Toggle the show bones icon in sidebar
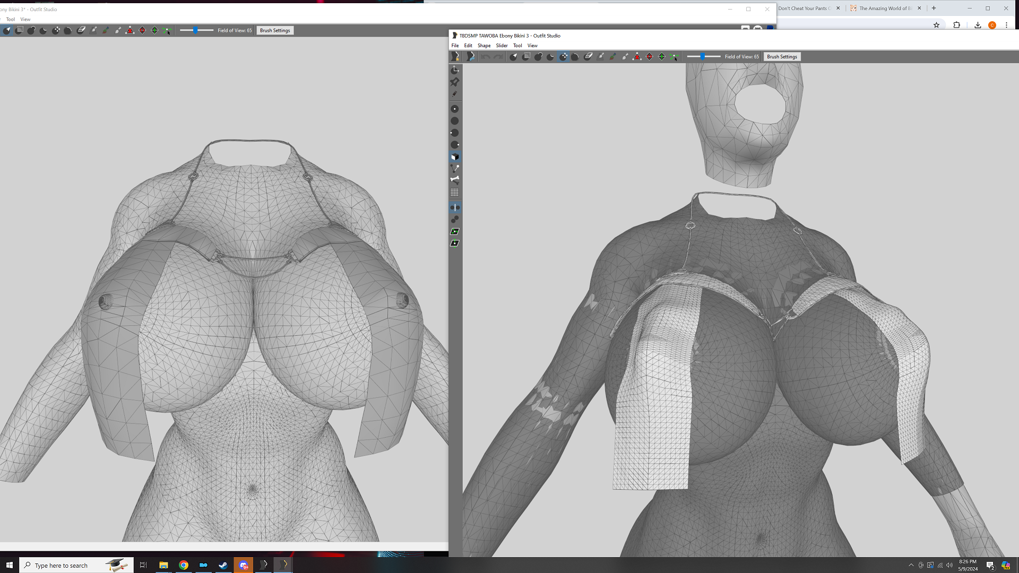The width and height of the screenshot is (1019, 573). click(x=455, y=180)
